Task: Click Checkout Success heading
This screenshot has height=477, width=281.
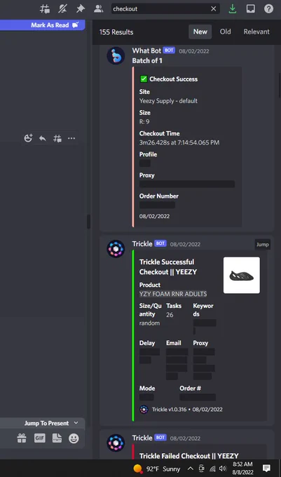Action: pyautogui.click(x=174, y=79)
